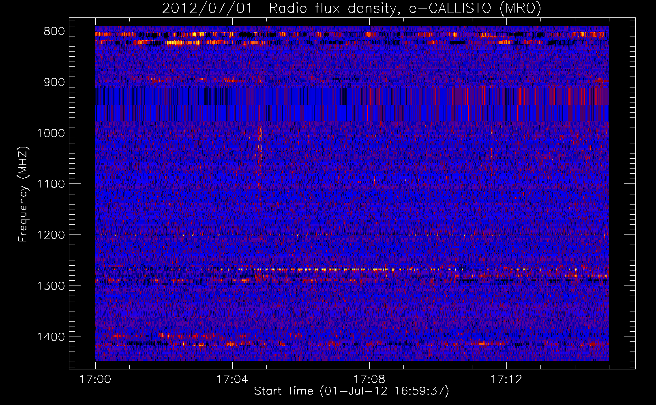This screenshot has height=405, width=656.
Task: Select the '800' frequency axis label
Action: pyautogui.click(x=54, y=32)
